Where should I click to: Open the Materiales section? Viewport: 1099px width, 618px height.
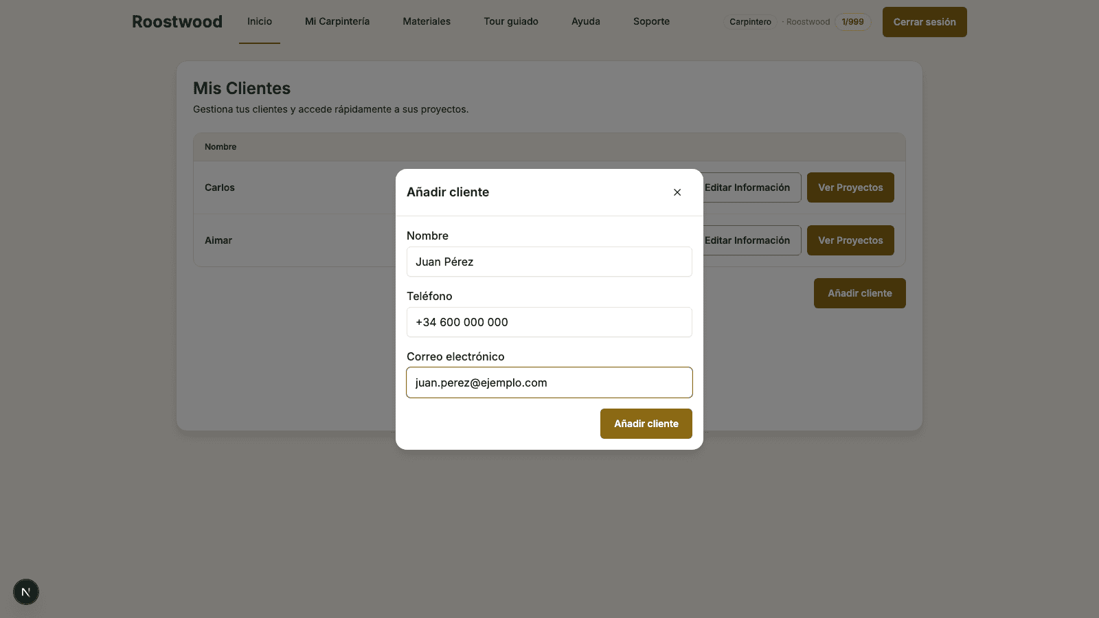click(x=427, y=21)
